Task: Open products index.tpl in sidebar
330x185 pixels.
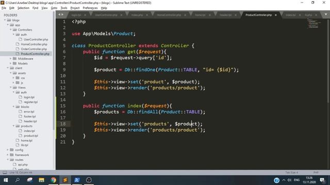Action: tap(29, 131)
